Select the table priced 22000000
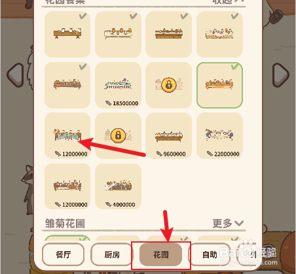 [x=219, y=135]
